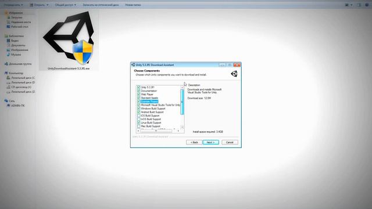Uncheck Documentation component
This screenshot has width=372, height=209.
pyautogui.click(x=139, y=91)
